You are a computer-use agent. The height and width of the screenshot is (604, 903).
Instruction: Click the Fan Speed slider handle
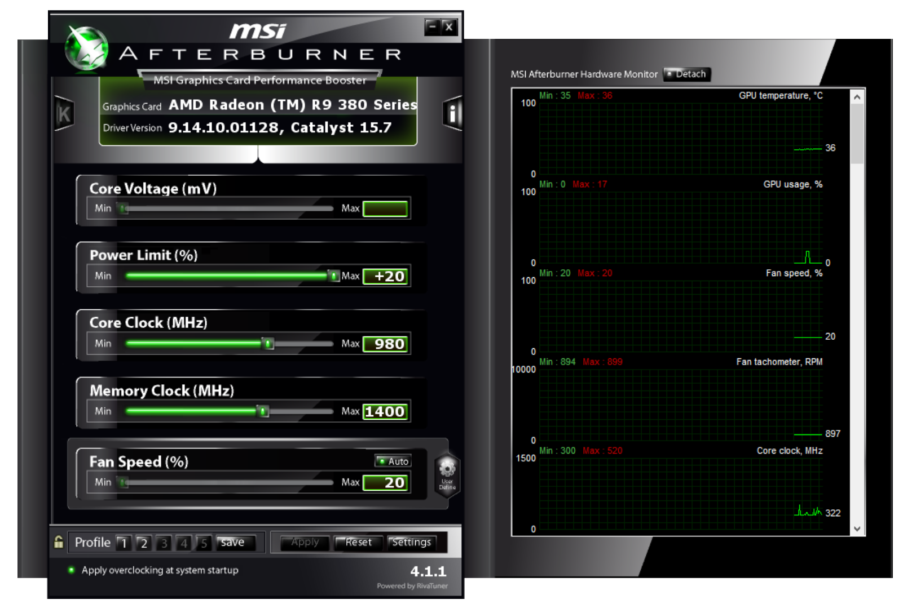124,482
